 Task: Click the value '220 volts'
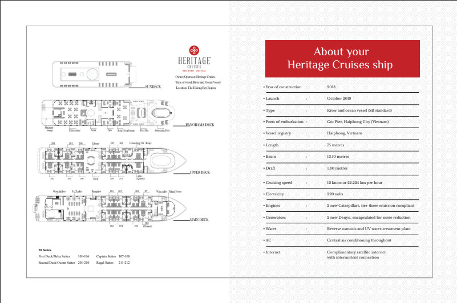(335, 194)
